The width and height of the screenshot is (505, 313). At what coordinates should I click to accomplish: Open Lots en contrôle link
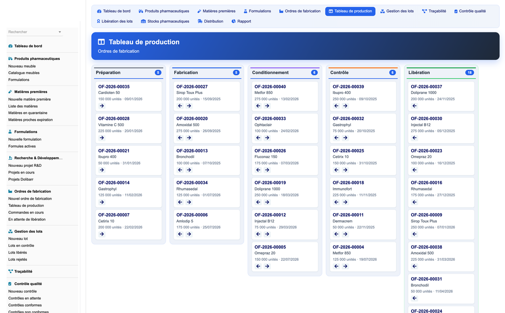tap(21, 246)
